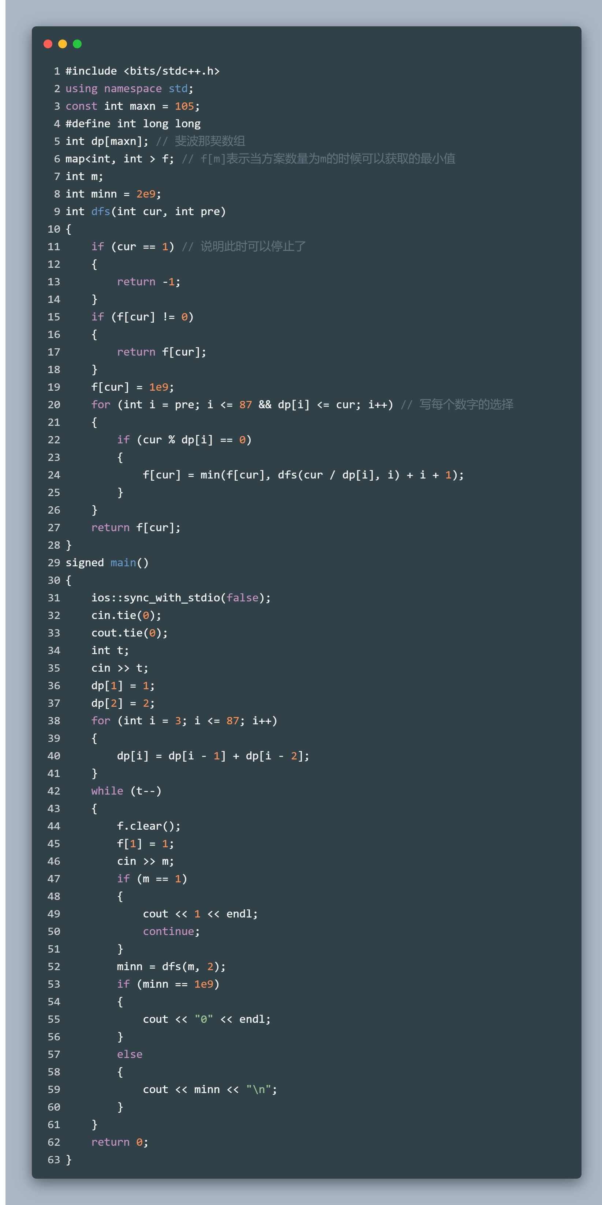Select the value 105 assigned to maxn
The height and width of the screenshot is (1205, 602).
point(184,106)
